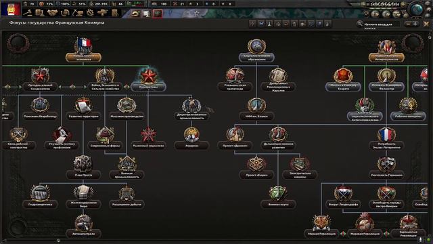Close the focus tree window with X
Viewport: 433px width, 244px height.
(426, 24)
